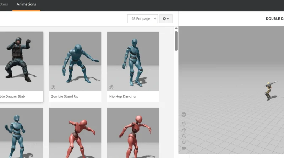Switch to the Characters tab
The width and height of the screenshot is (284, 158).
coord(4,4)
